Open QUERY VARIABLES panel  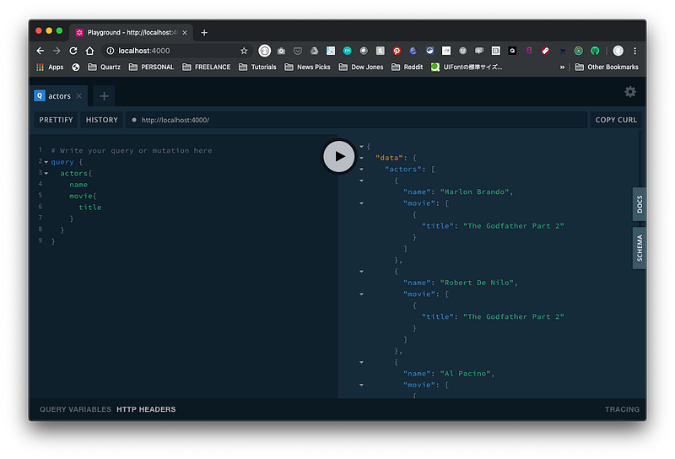coord(75,409)
